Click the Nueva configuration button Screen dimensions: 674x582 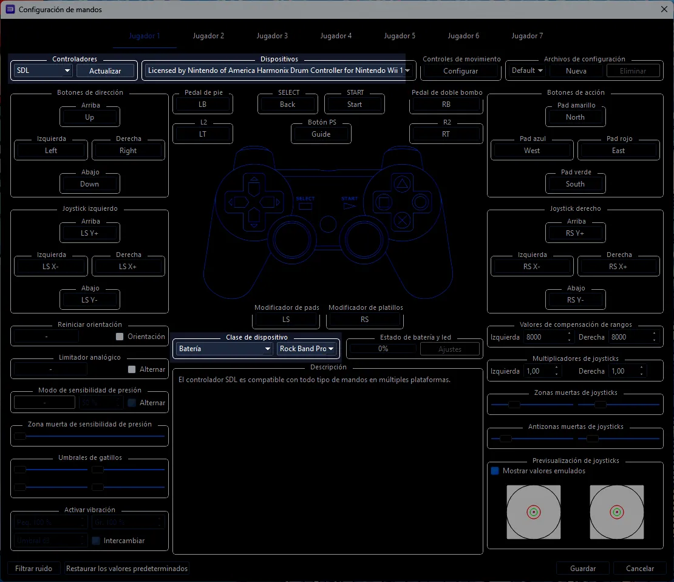pos(576,71)
